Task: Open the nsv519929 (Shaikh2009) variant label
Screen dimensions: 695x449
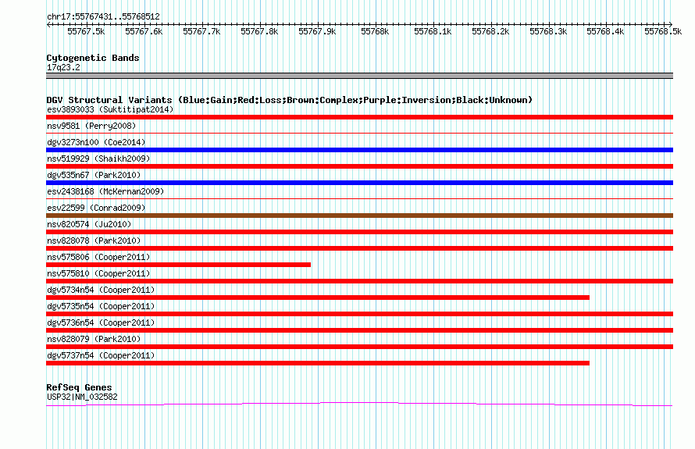Action: point(98,159)
